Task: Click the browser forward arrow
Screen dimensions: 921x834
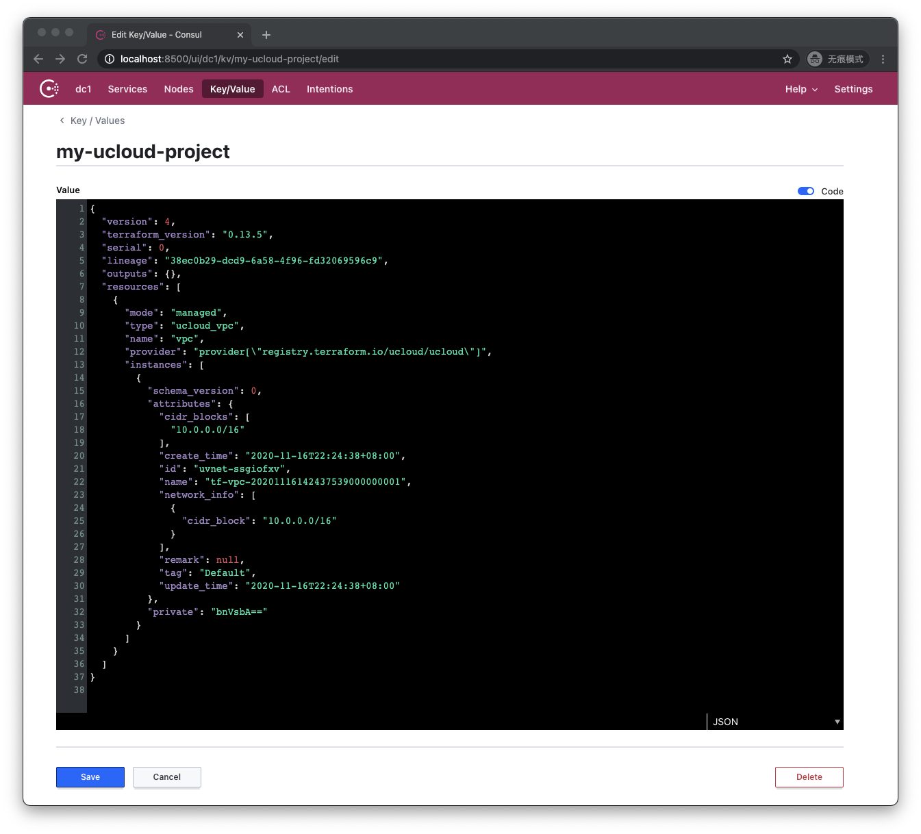Action: tap(60, 59)
